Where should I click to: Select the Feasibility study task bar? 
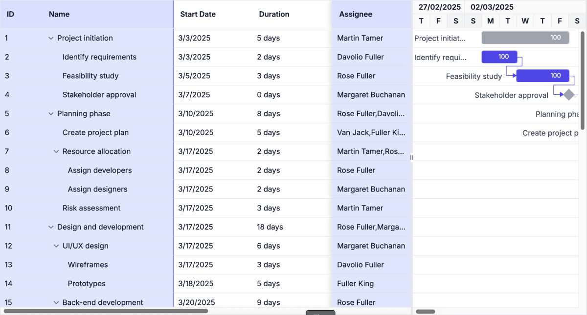(x=543, y=76)
